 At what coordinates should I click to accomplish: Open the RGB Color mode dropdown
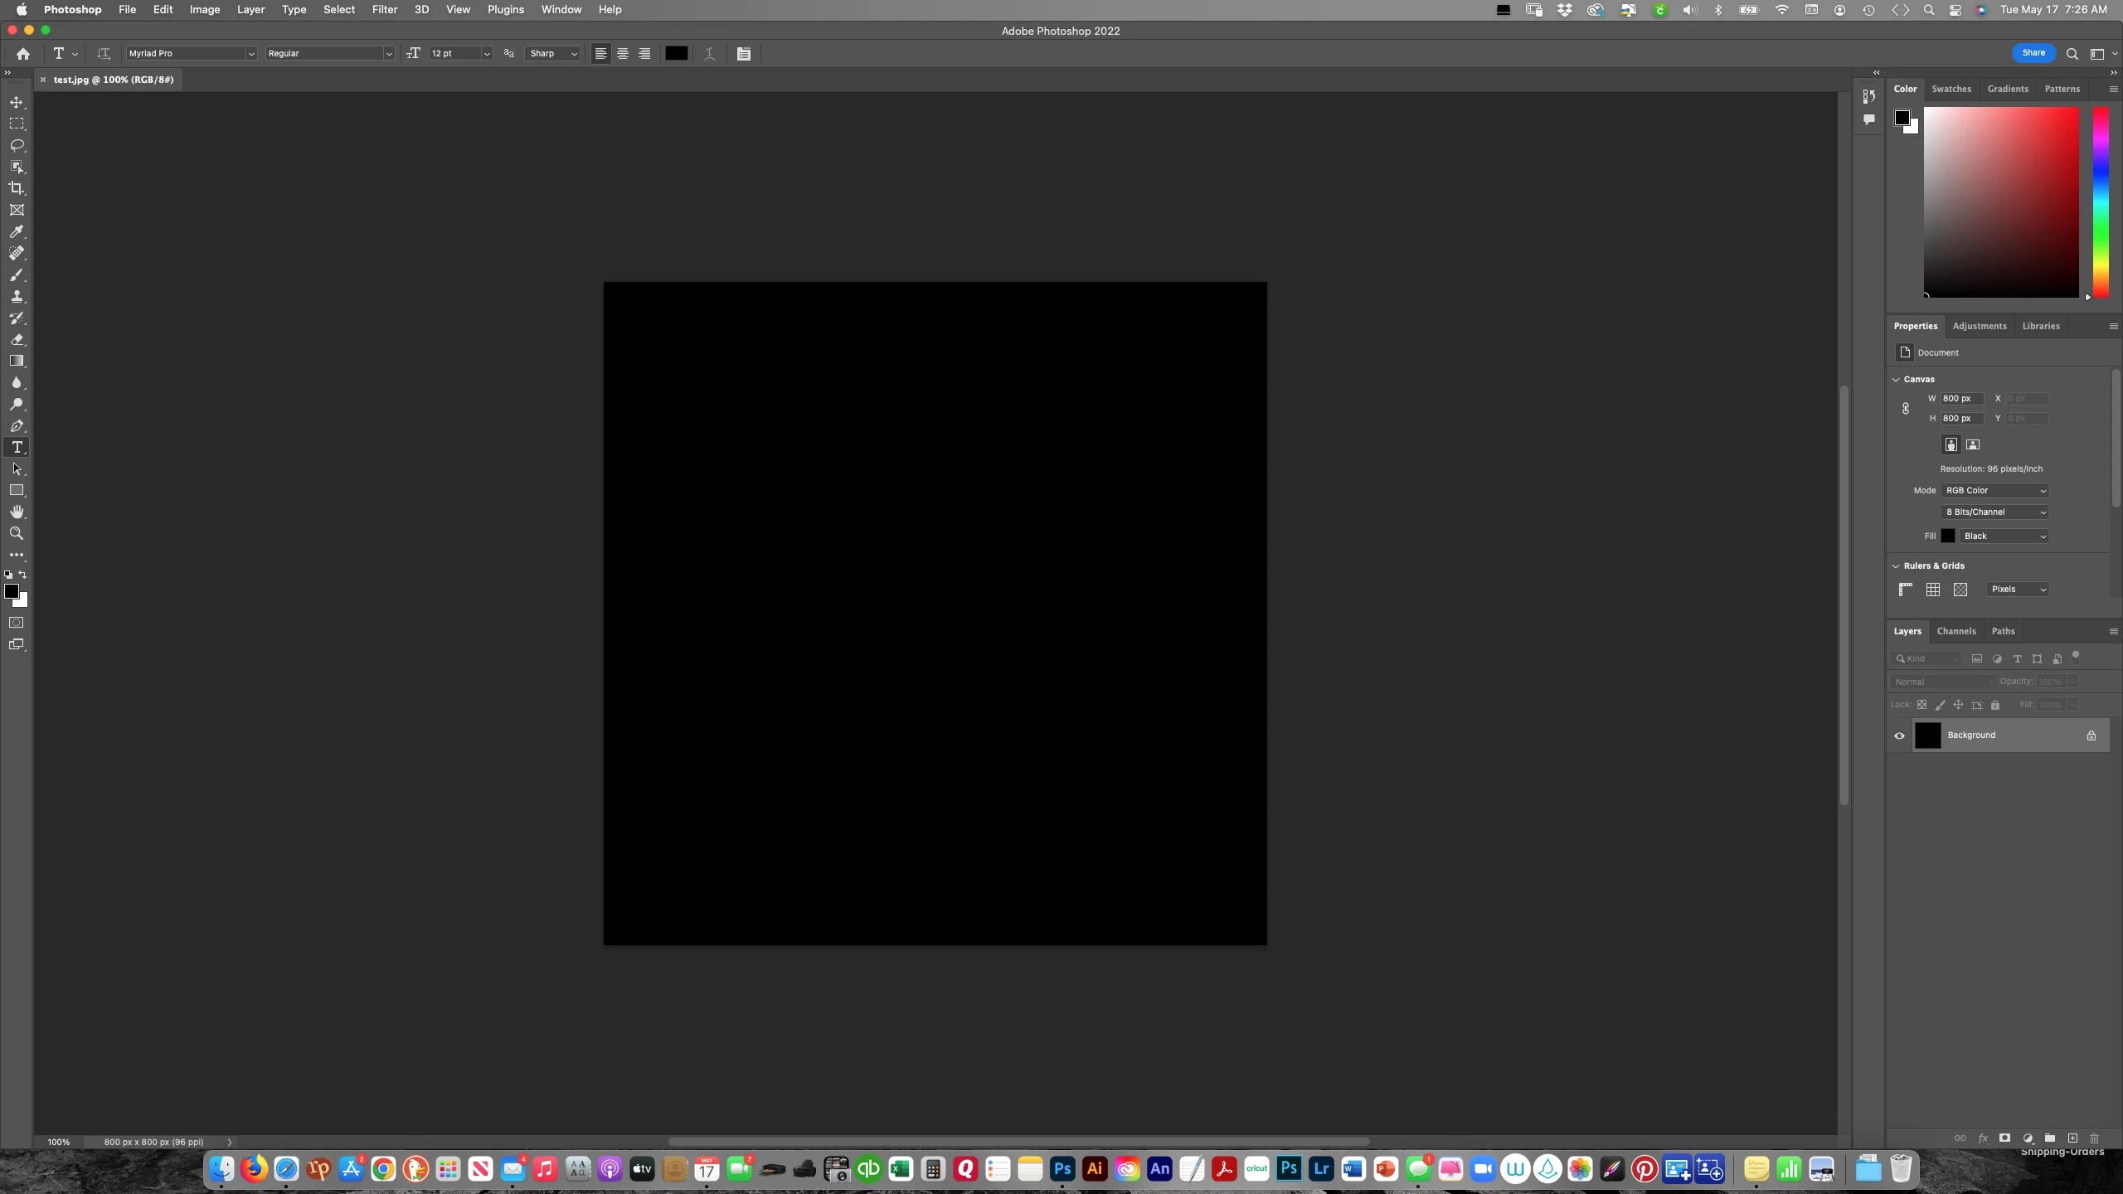pos(1995,490)
